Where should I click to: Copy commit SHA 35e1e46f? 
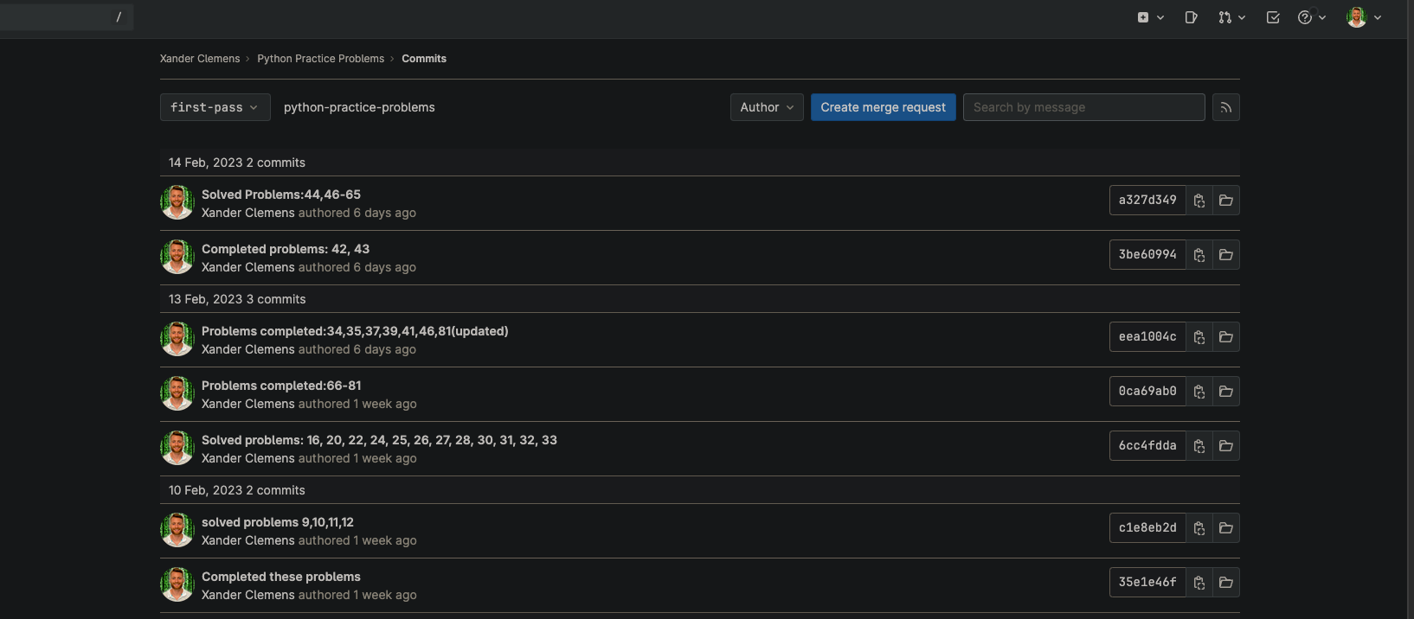pos(1199,583)
